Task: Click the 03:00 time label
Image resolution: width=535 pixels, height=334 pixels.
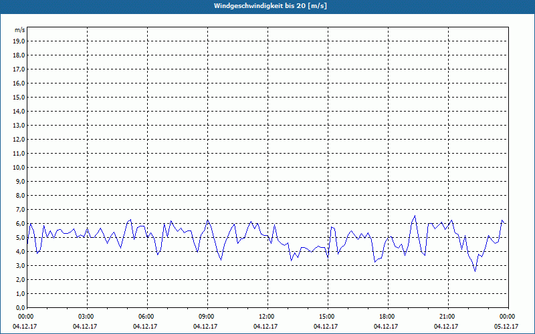Action: point(87,317)
